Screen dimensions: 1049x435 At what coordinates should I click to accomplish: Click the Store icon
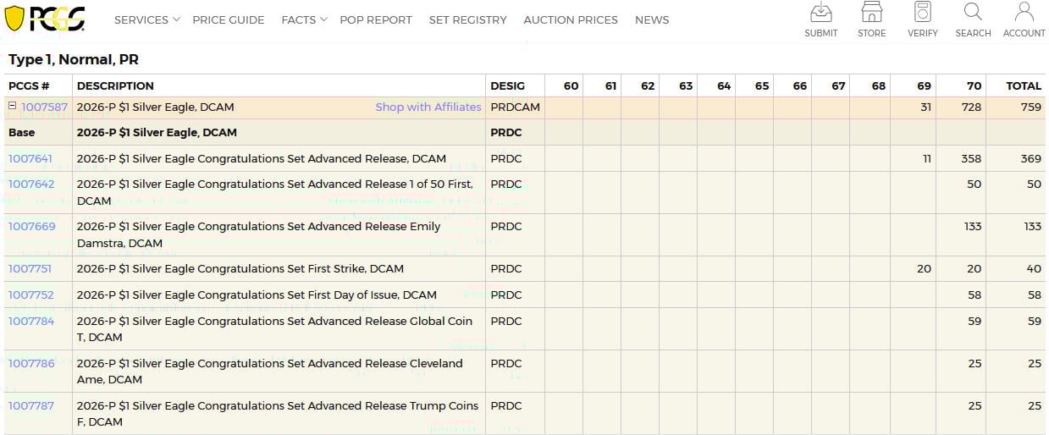point(871,13)
